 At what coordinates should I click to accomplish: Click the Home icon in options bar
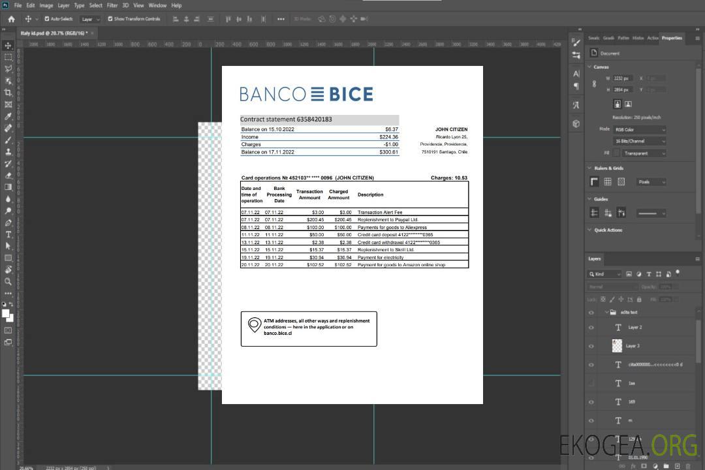(11, 19)
